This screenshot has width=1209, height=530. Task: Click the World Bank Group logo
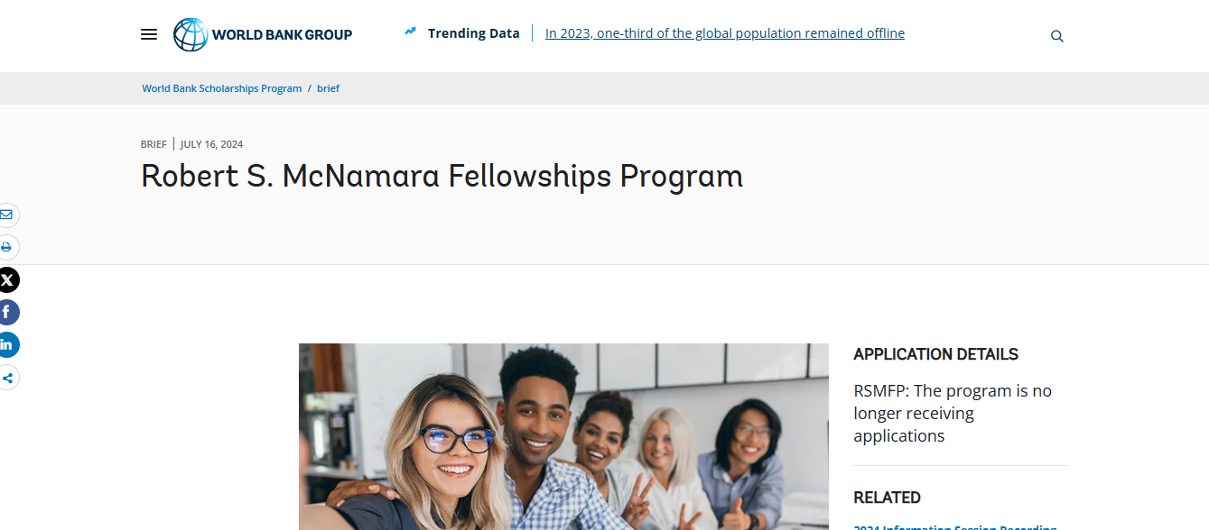pyautogui.click(x=262, y=34)
